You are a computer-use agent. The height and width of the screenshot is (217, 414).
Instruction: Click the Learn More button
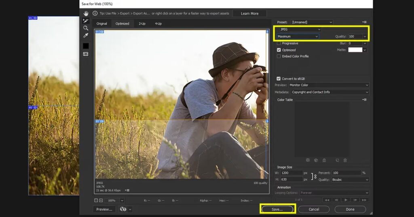249,13
